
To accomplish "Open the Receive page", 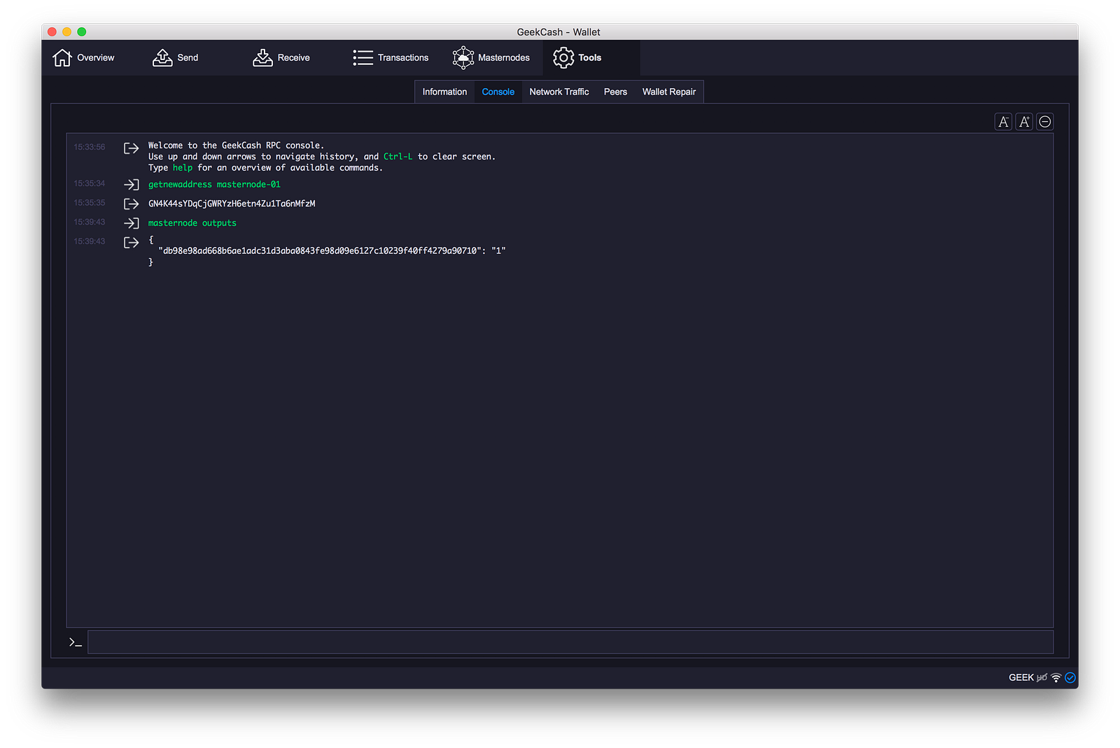I will coord(281,58).
